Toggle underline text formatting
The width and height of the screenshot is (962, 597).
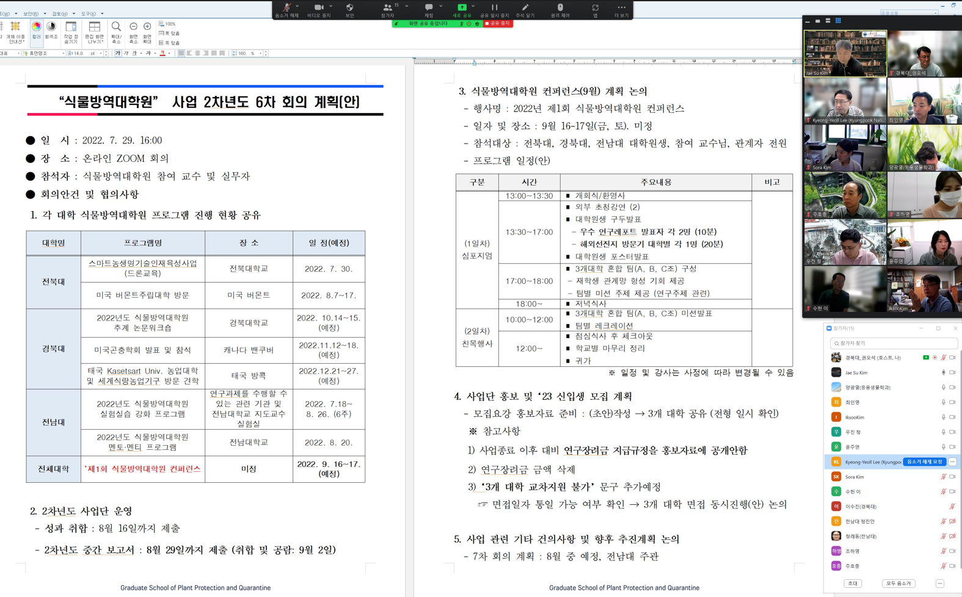pyautogui.click(x=134, y=54)
